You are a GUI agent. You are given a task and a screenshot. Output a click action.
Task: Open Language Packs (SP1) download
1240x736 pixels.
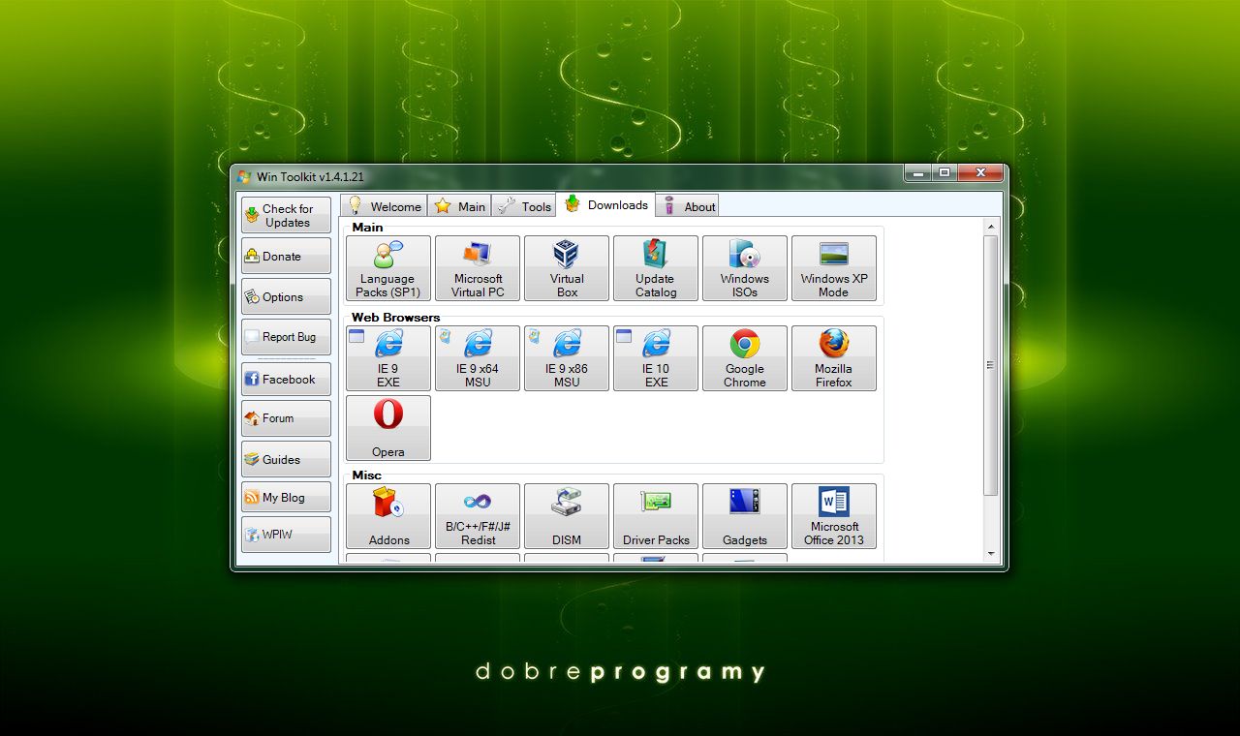[x=387, y=268]
